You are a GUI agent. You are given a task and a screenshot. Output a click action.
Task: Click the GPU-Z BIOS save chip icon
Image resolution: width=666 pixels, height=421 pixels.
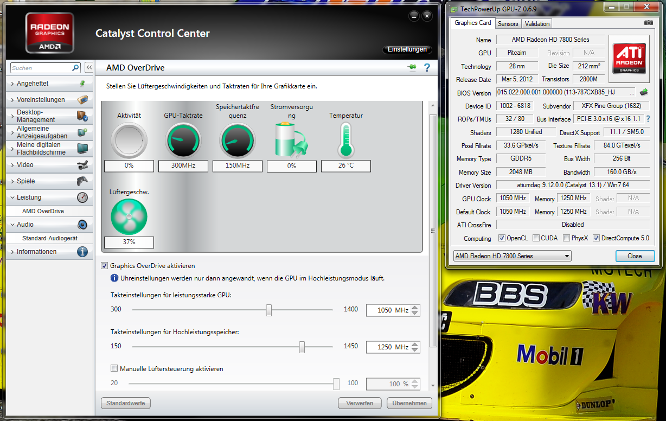click(x=644, y=92)
